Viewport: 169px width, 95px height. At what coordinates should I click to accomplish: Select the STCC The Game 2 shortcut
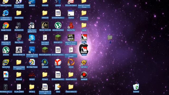click(71, 2)
